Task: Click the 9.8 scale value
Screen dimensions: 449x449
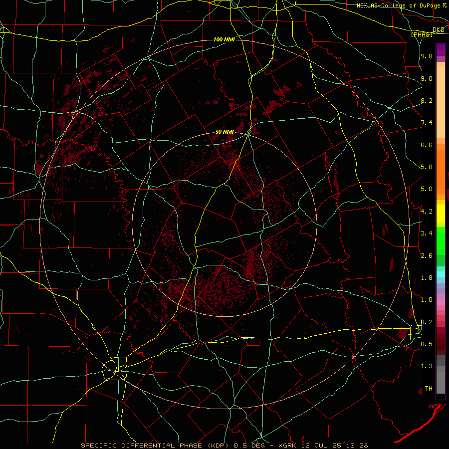Action: [x=427, y=56]
